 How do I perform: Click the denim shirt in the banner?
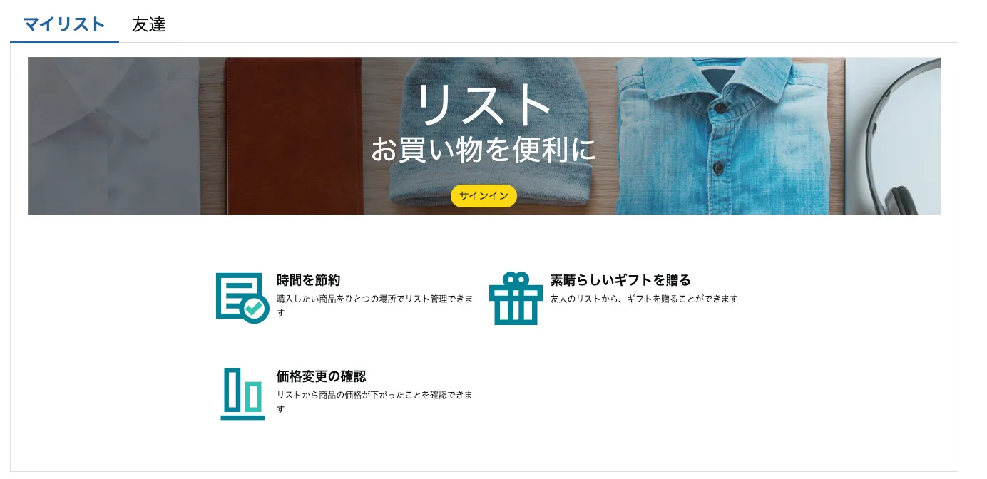720,136
